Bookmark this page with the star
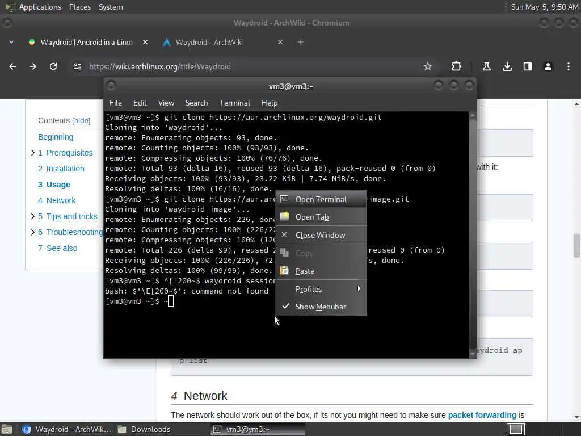The height and width of the screenshot is (436, 581). point(428,66)
